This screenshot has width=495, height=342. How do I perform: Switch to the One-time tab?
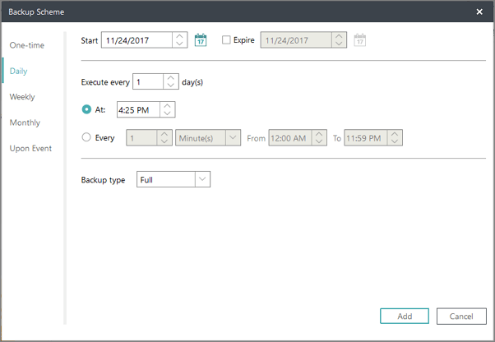point(27,45)
